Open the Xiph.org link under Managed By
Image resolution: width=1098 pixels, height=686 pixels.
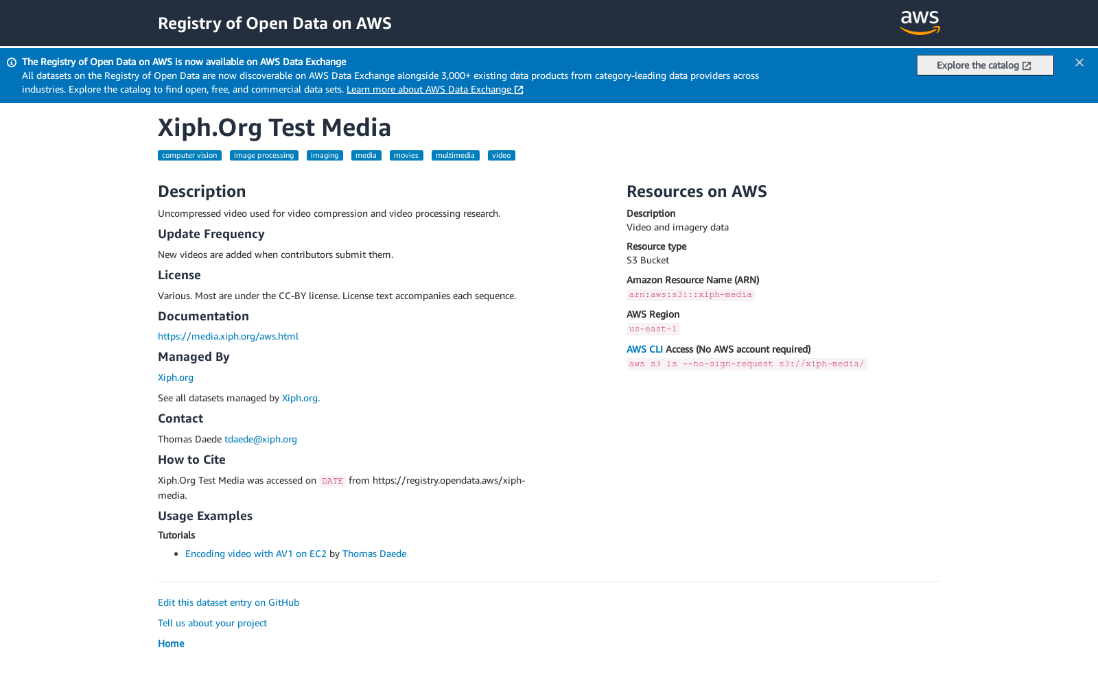click(x=176, y=377)
